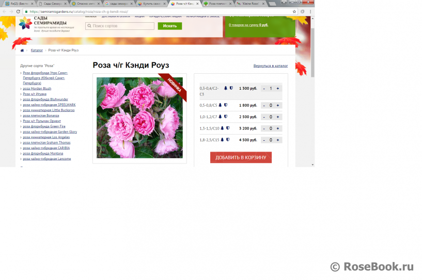This screenshot has height=280, width=422.
Task: Click the tree icon in the 0,5-0,8/C5 row
Action: 220,105
